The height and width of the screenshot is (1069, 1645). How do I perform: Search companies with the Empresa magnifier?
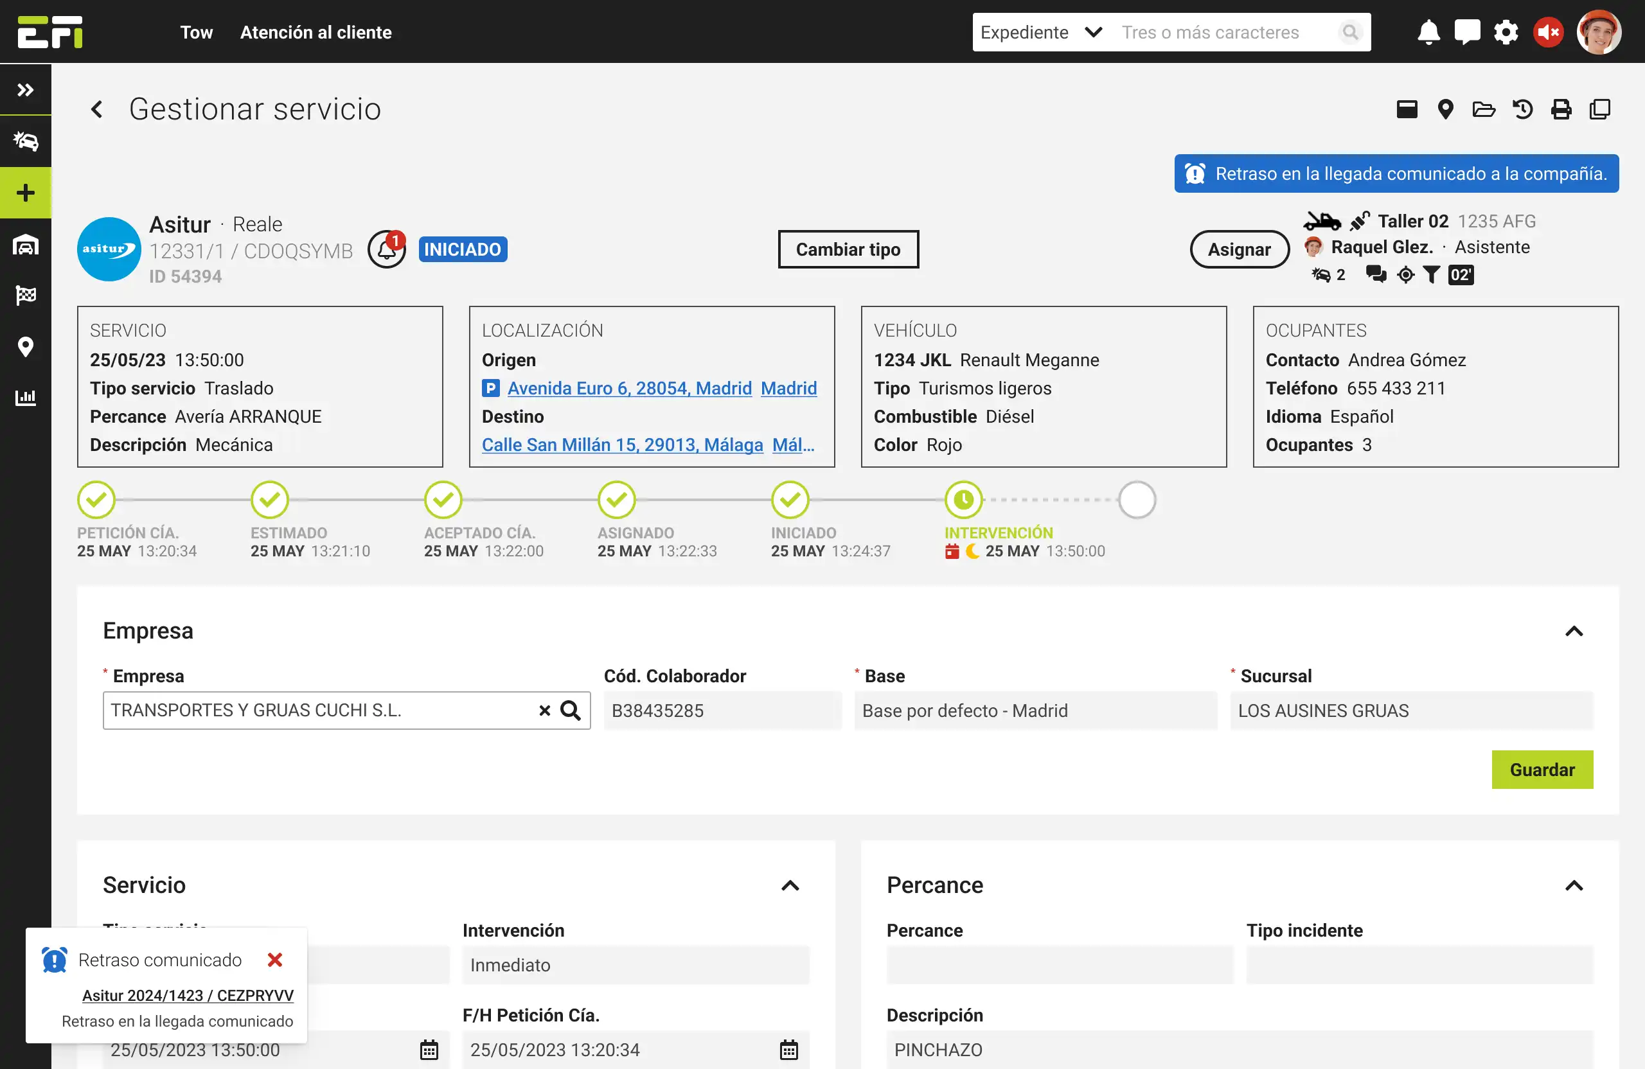point(570,711)
